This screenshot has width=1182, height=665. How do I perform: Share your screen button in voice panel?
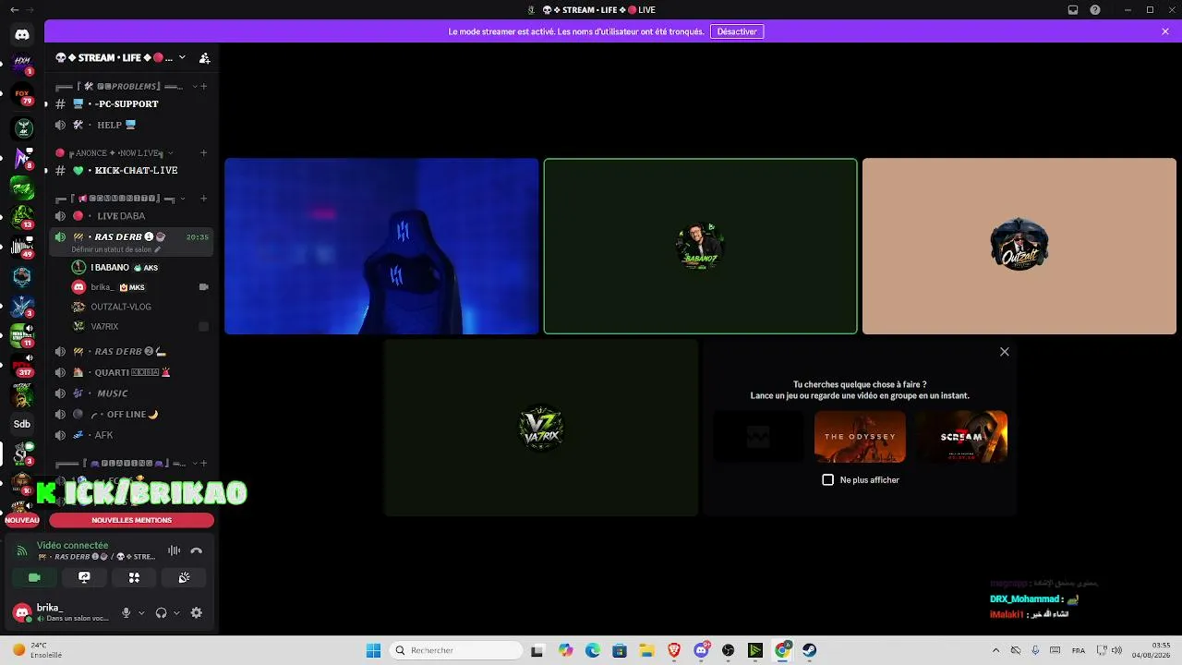[84, 577]
